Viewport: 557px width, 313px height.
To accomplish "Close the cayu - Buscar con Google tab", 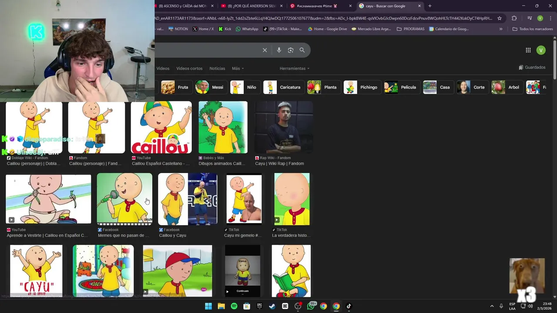I will coord(419,6).
